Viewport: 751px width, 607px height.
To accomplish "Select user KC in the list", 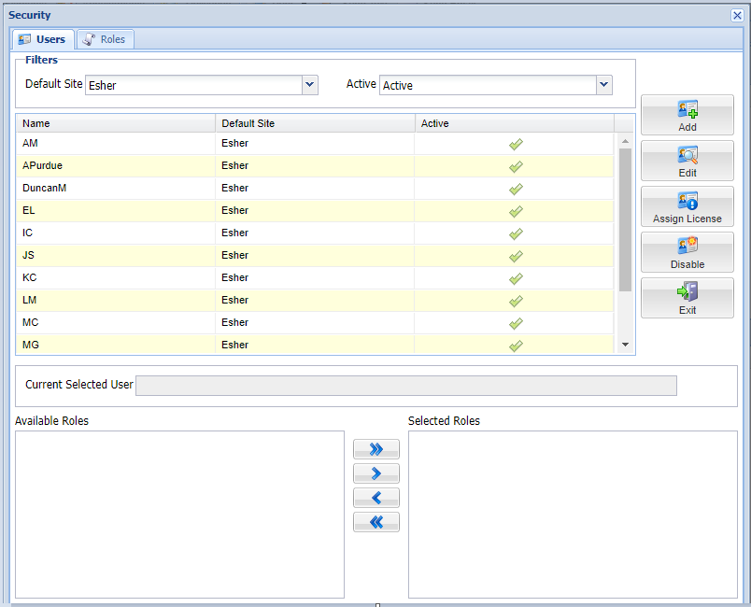I will tap(315, 277).
